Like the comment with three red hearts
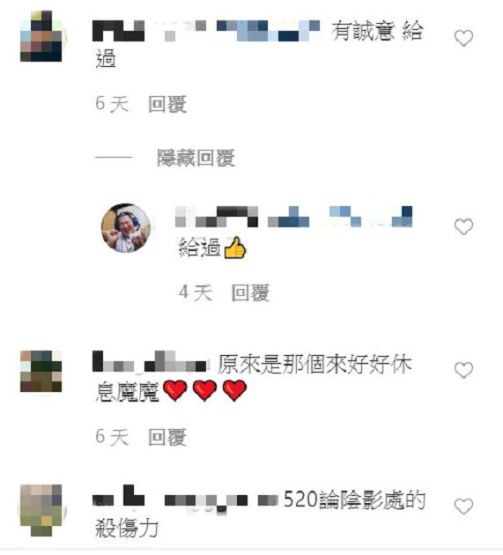 coord(463,370)
